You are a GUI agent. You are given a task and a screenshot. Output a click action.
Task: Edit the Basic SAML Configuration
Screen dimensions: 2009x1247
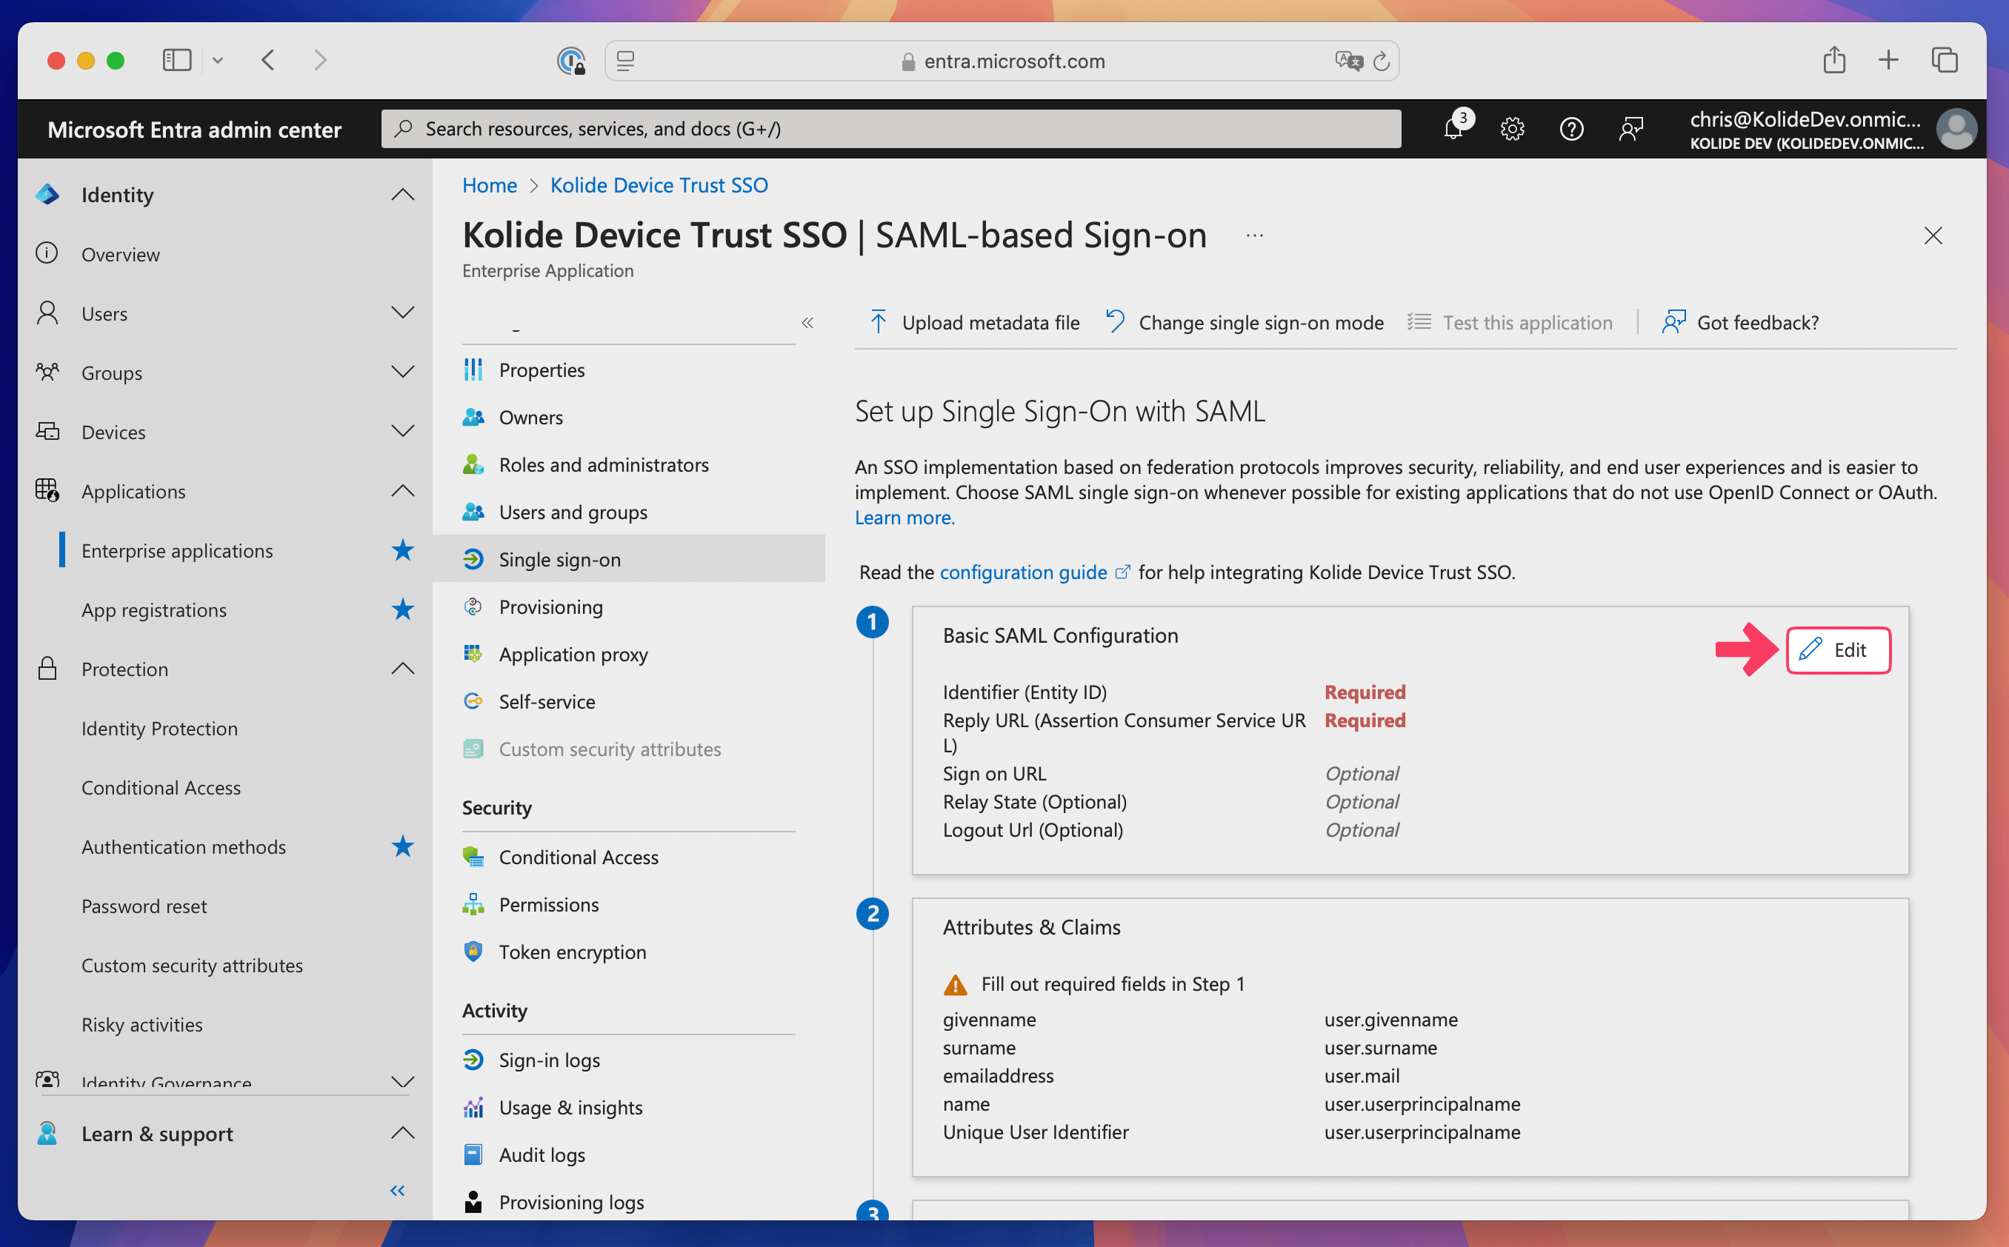1837,650
